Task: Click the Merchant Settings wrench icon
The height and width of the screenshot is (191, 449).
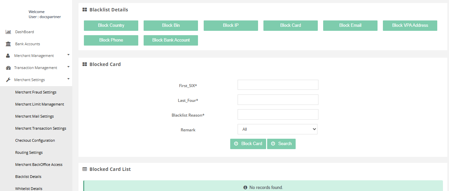Action: pos(8,80)
